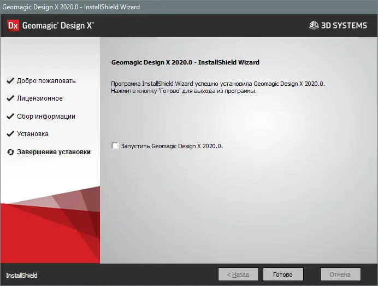Click the Готово button to finish
The height and width of the screenshot is (286, 378).
[x=283, y=274]
